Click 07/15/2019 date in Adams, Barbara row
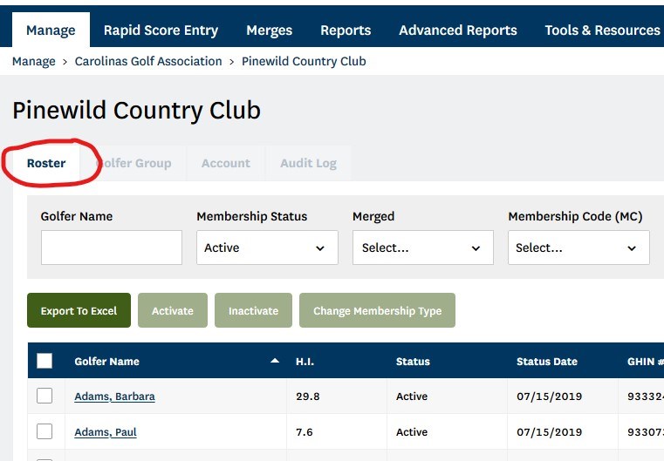 549,397
